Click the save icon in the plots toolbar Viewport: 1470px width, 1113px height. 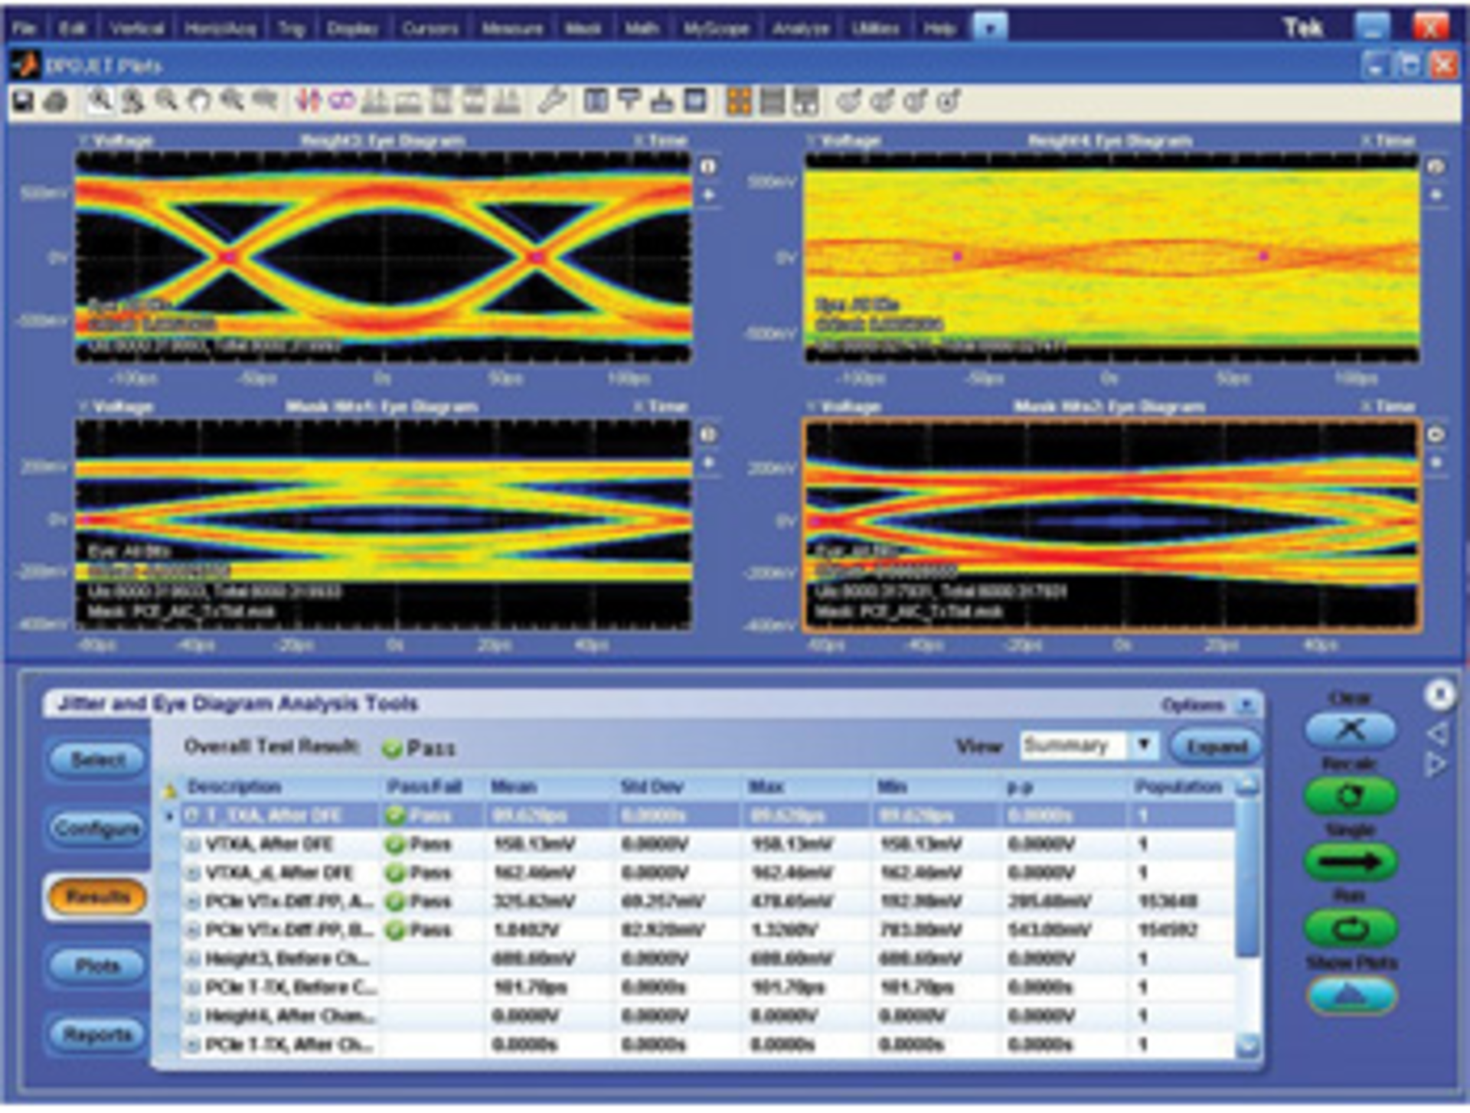click(x=23, y=101)
